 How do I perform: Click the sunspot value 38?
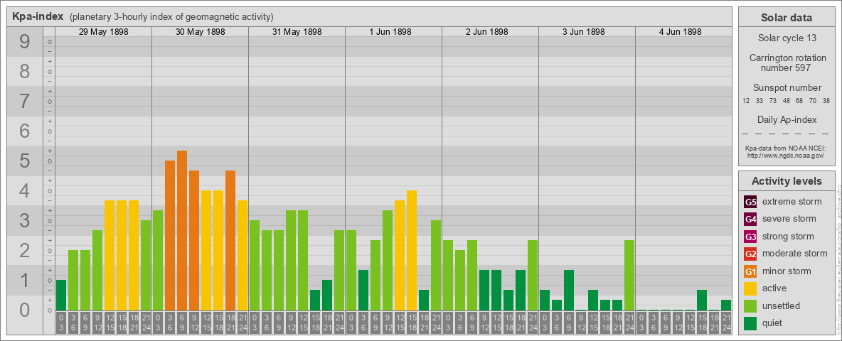click(826, 101)
